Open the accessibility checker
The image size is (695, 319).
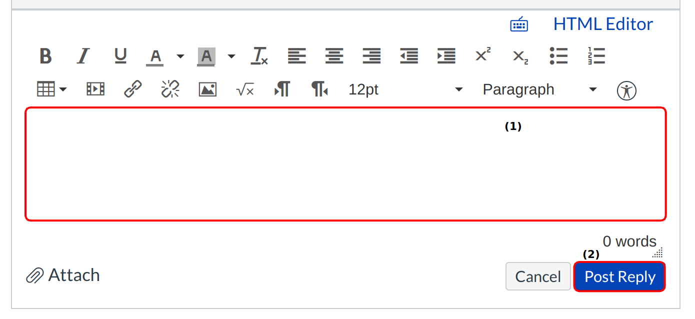(626, 91)
